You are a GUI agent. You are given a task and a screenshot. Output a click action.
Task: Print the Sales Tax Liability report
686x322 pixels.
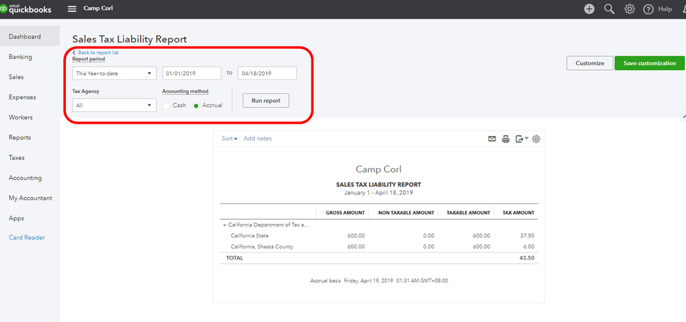[506, 139]
